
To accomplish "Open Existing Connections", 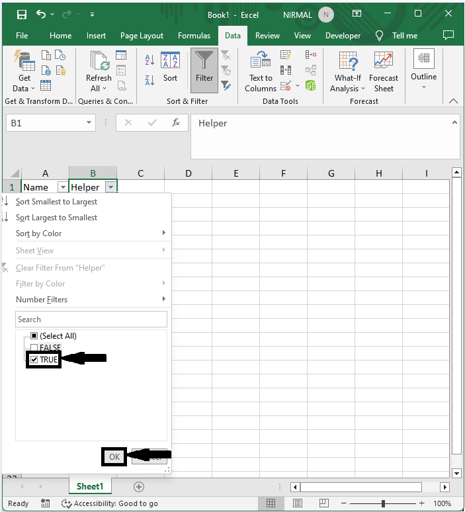I will tap(61, 70).
